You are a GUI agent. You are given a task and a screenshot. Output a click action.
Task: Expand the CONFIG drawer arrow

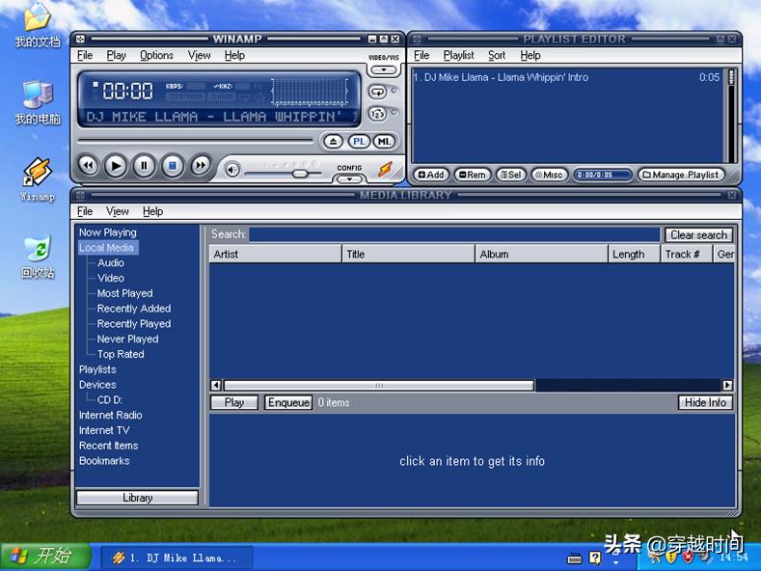349,178
